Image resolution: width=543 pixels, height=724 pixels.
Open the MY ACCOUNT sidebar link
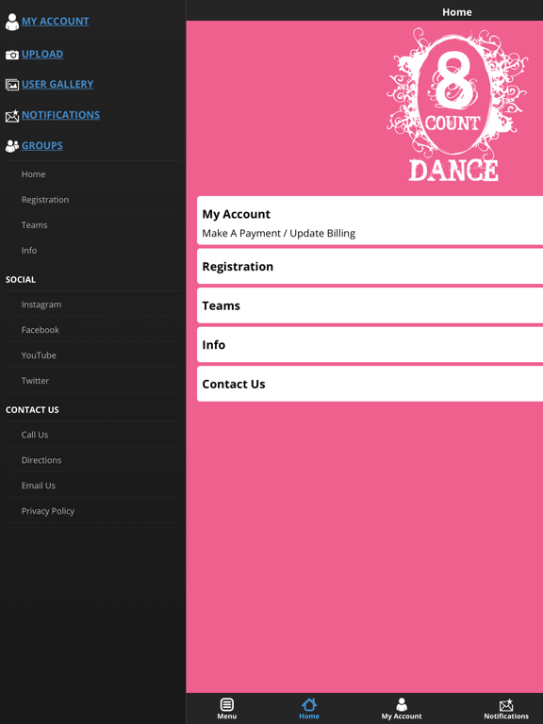[56, 22]
